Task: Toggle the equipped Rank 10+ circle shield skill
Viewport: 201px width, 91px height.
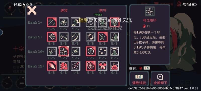Action: coord(91,51)
